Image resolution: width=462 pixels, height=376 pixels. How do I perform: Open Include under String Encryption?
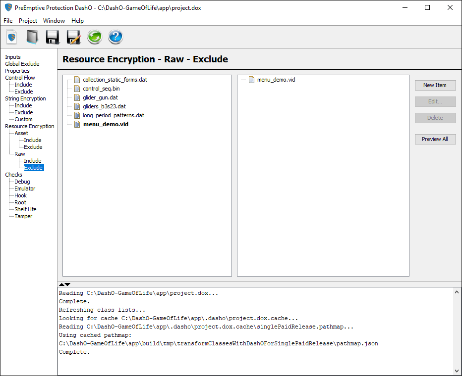23,105
